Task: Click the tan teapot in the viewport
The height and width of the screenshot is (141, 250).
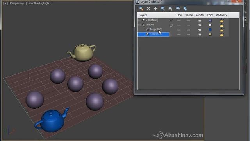Action: coord(82,53)
